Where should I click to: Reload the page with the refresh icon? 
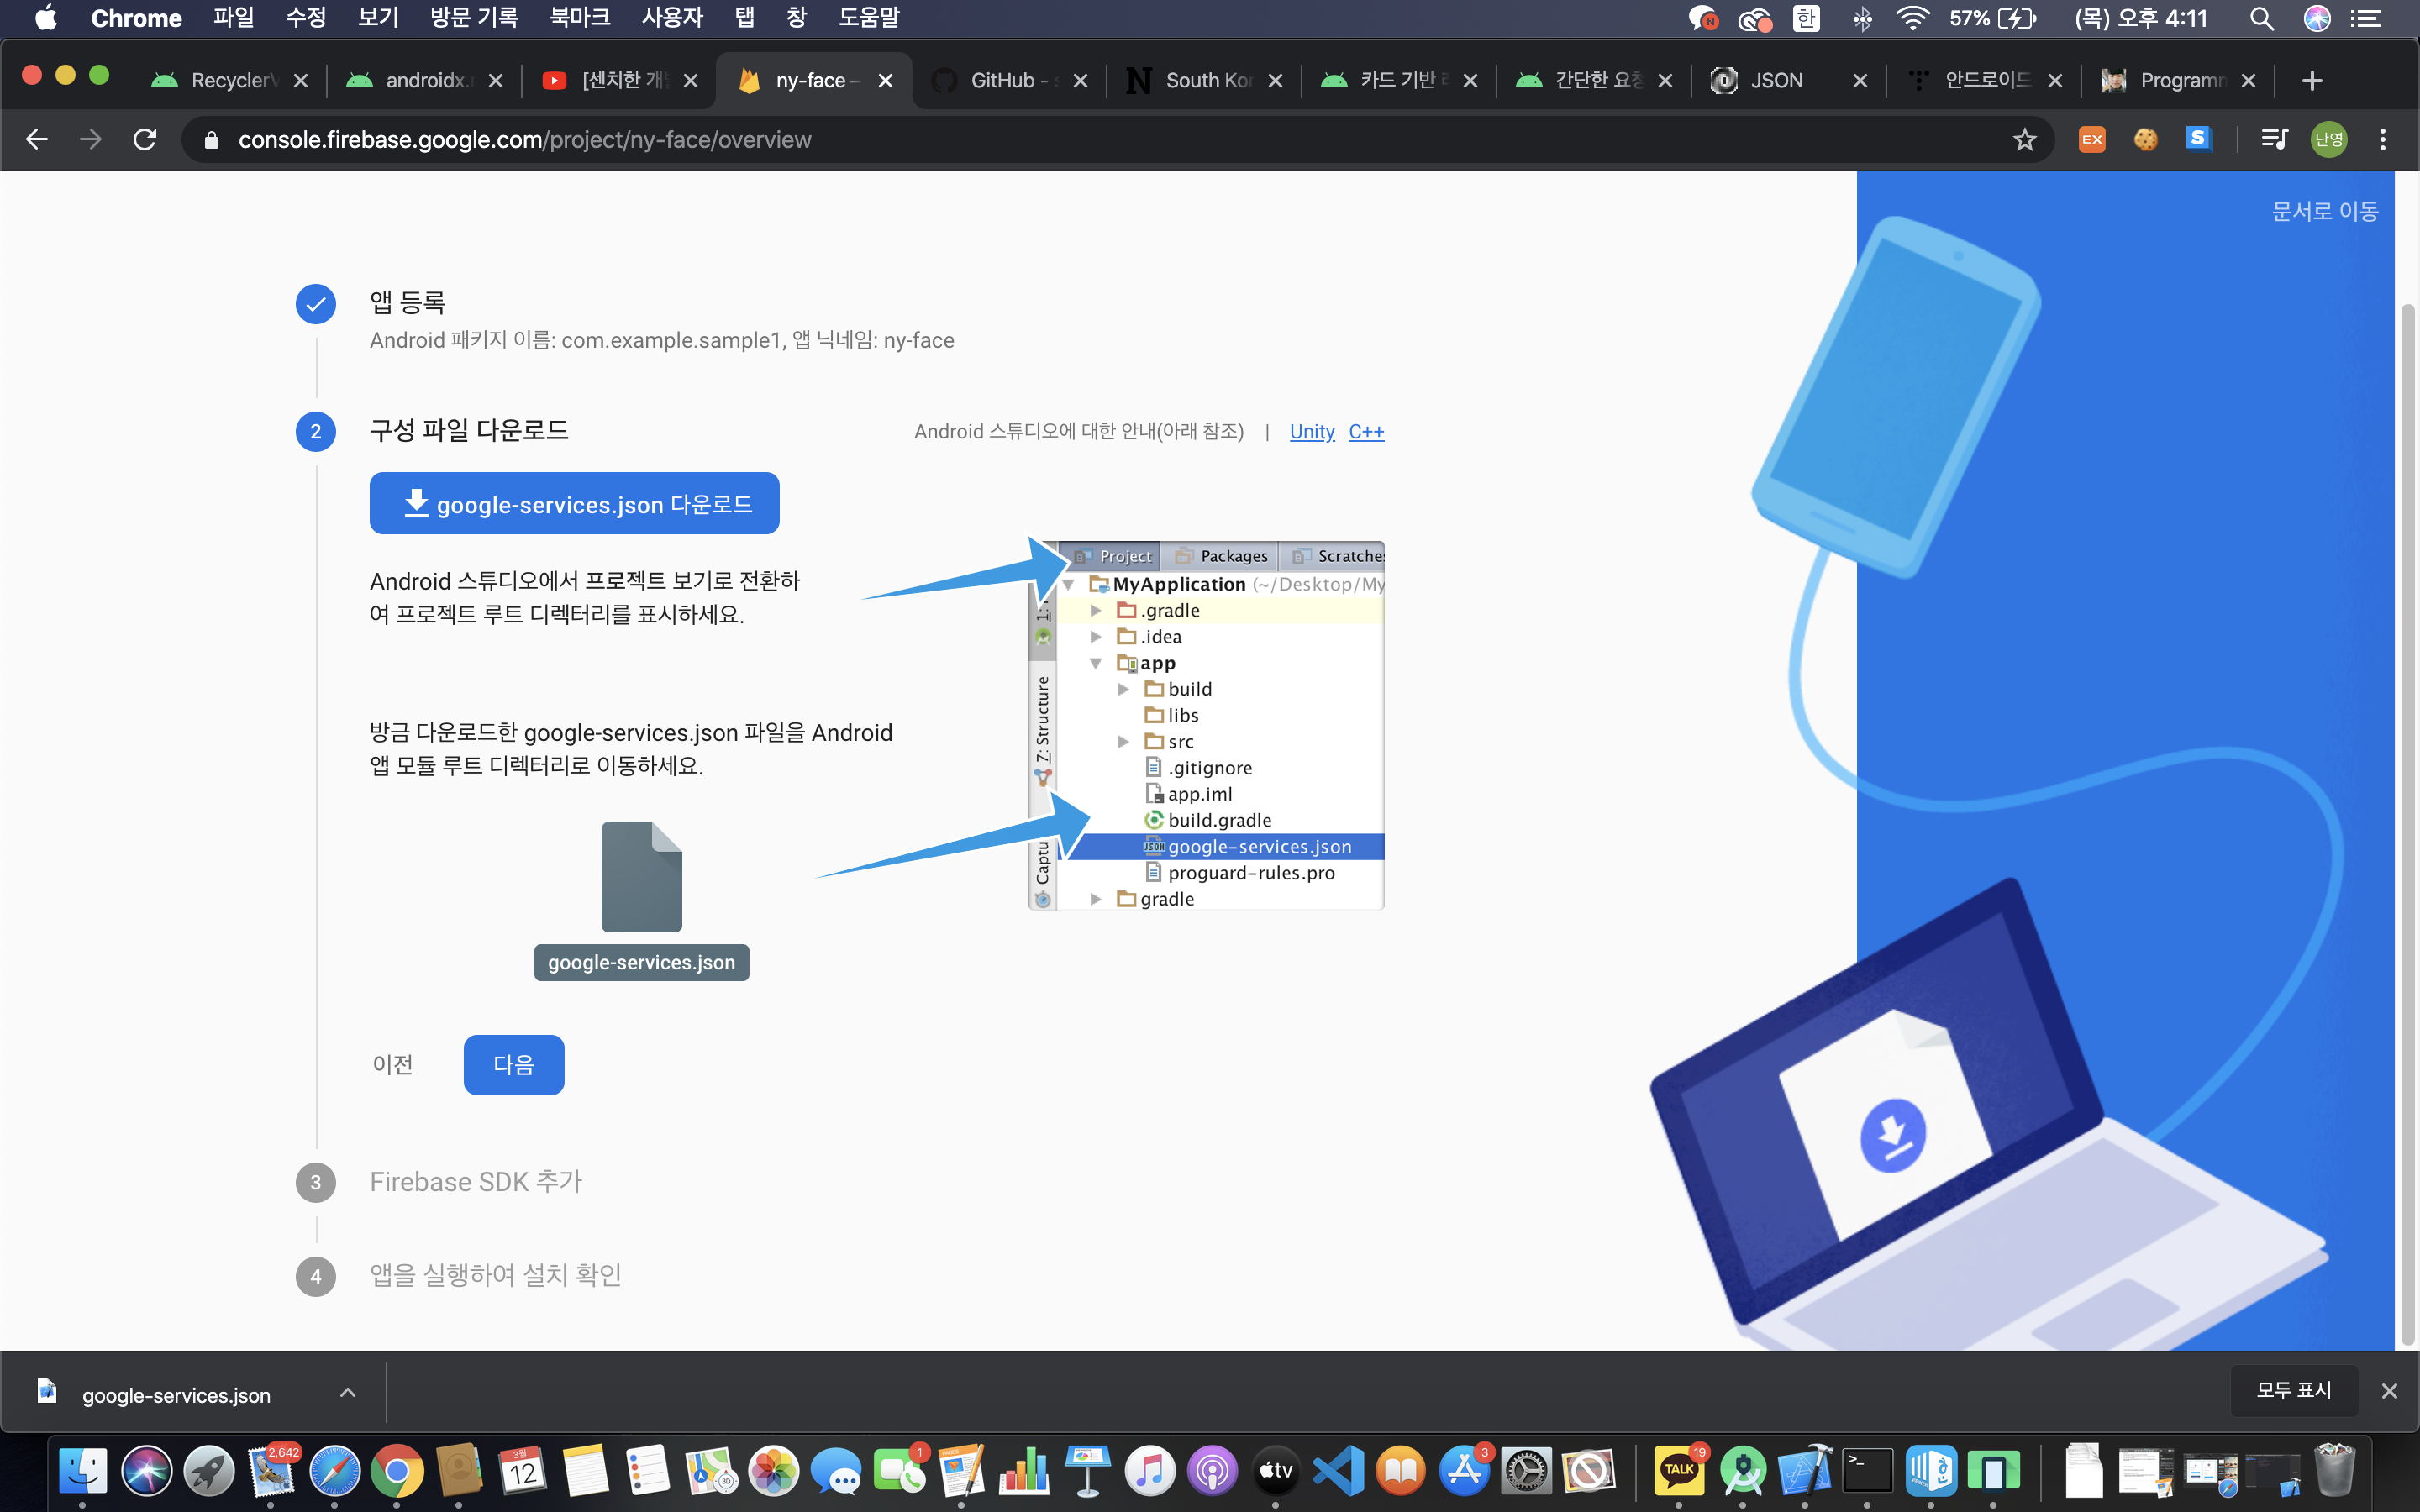click(x=145, y=140)
